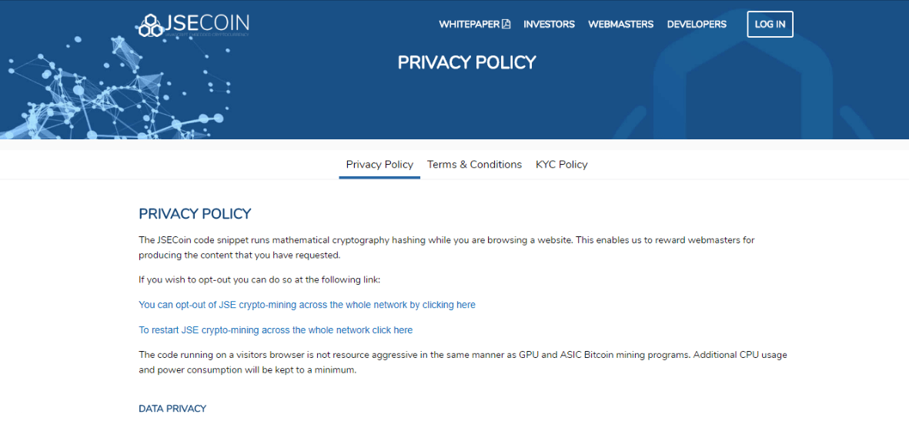Viewport: 909px width, 448px height.
Task: Select the Privacy Policy tab
Action: click(379, 165)
